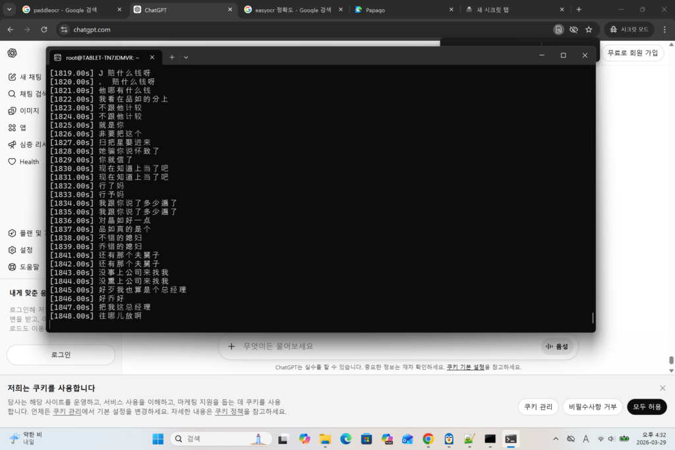Screen dimensions: 675x450
Task: Click the 모두 허용 cookie button
Action: tap(647, 407)
